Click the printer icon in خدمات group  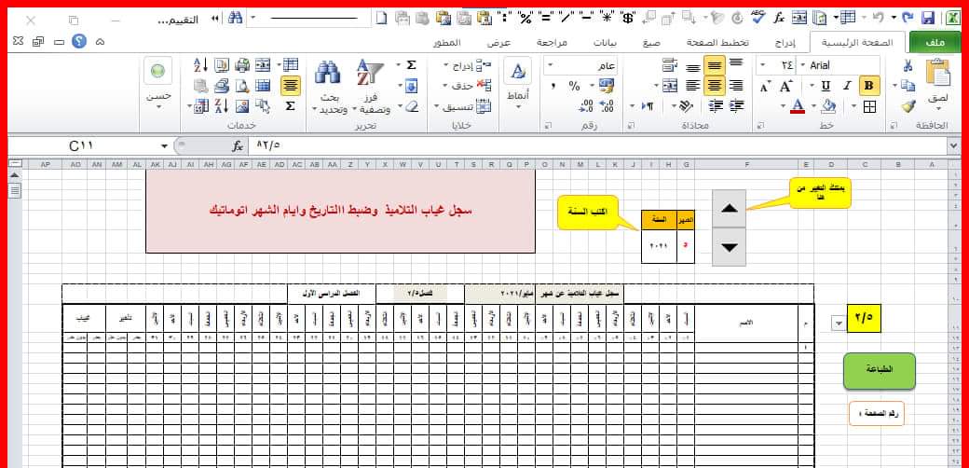pyautogui.click(x=242, y=65)
